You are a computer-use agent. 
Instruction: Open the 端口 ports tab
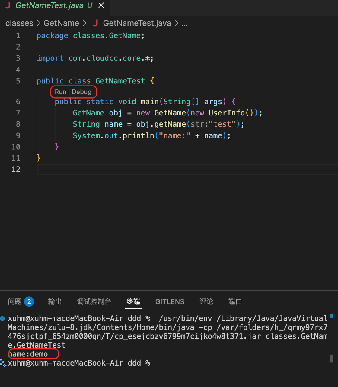point(235,301)
